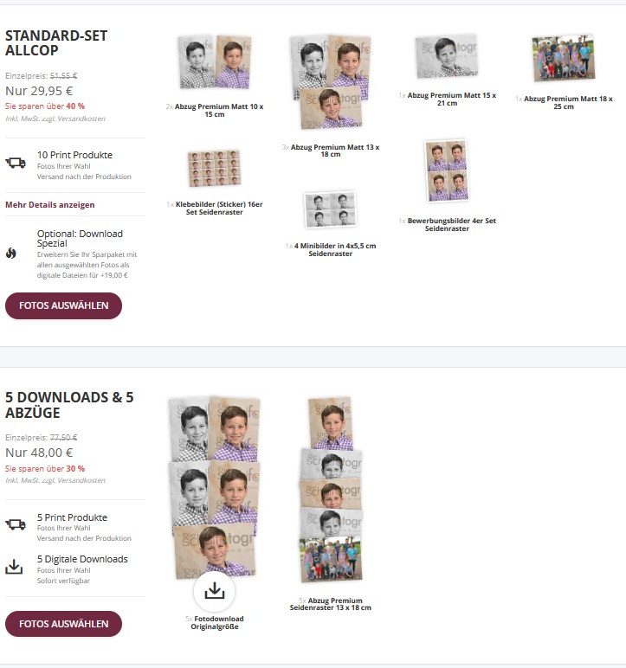Click the delivery truck icon beside 10 Print Produkte
Screen dimensions: 626x668
16,163
